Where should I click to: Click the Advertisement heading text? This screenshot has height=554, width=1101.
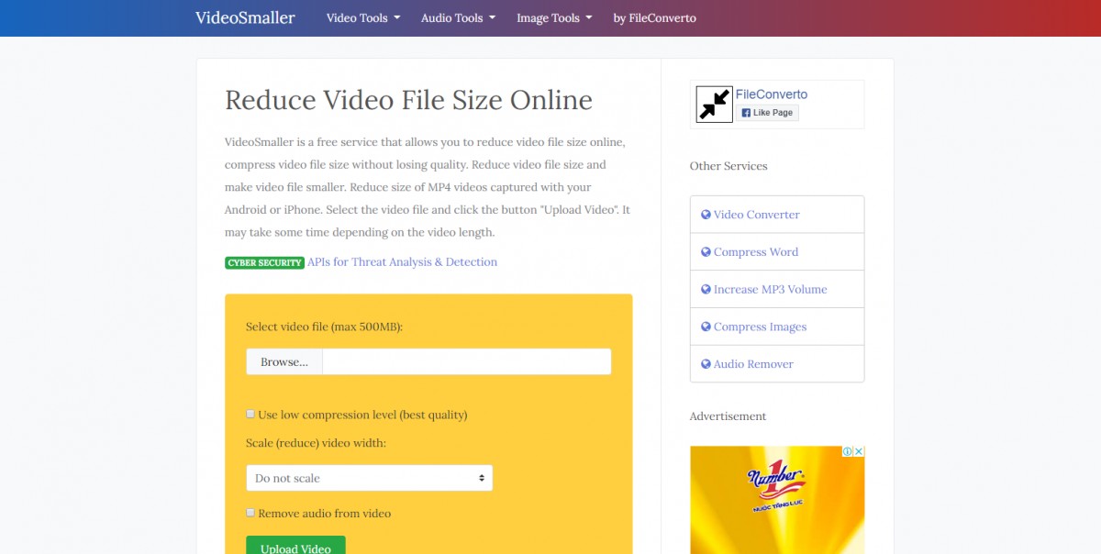click(728, 416)
